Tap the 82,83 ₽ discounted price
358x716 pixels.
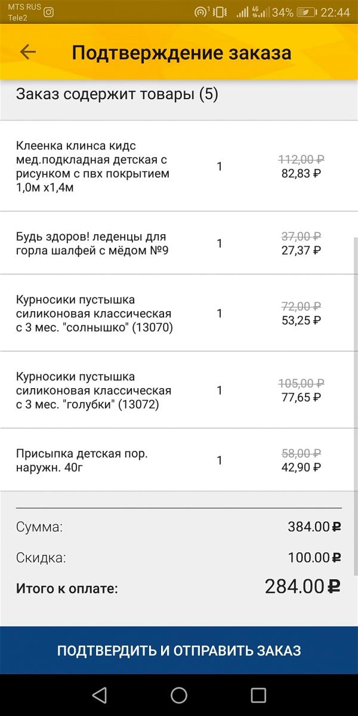click(x=301, y=174)
